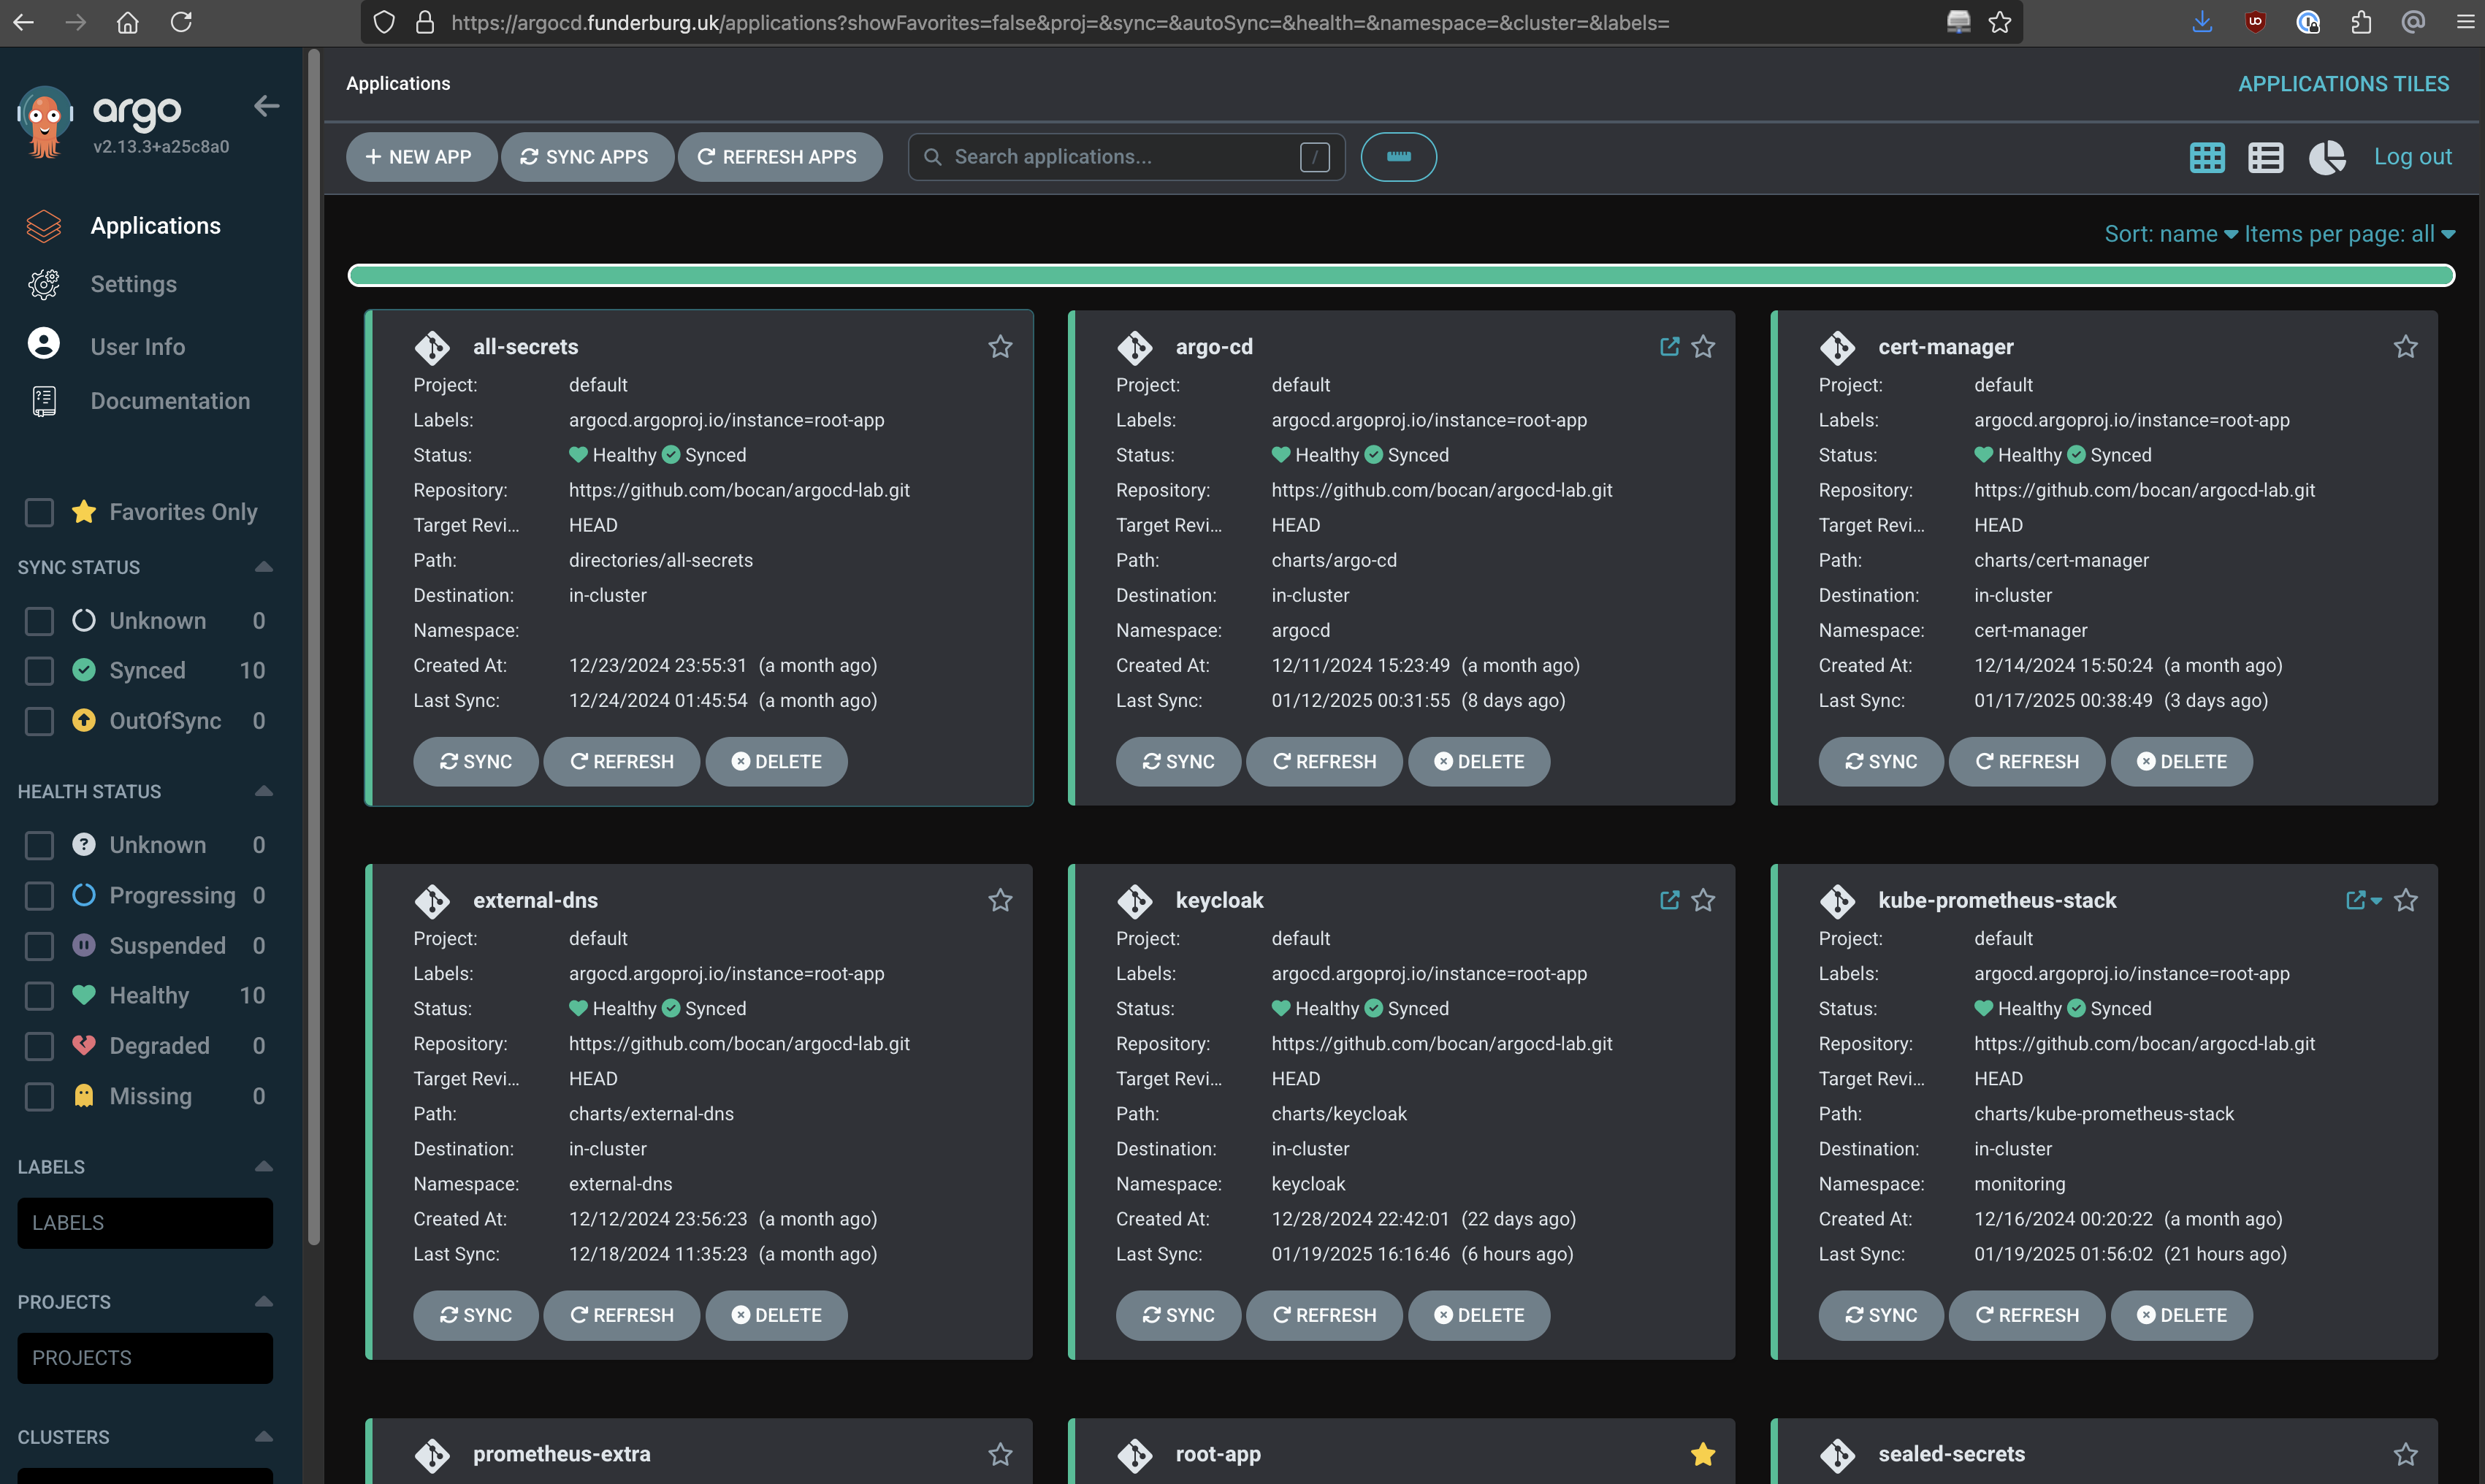The width and height of the screenshot is (2485, 1484).
Task: Check the Progressing health filter
Action: (39, 895)
